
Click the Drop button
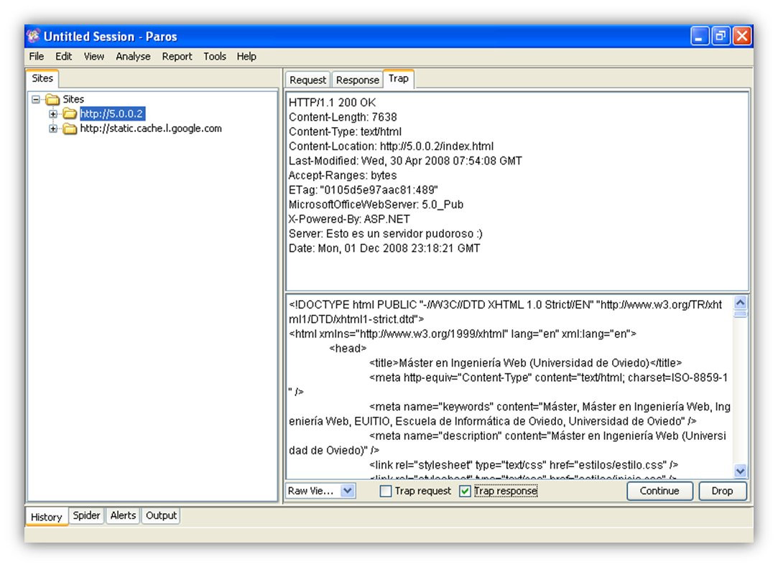(x=722, y=491)
